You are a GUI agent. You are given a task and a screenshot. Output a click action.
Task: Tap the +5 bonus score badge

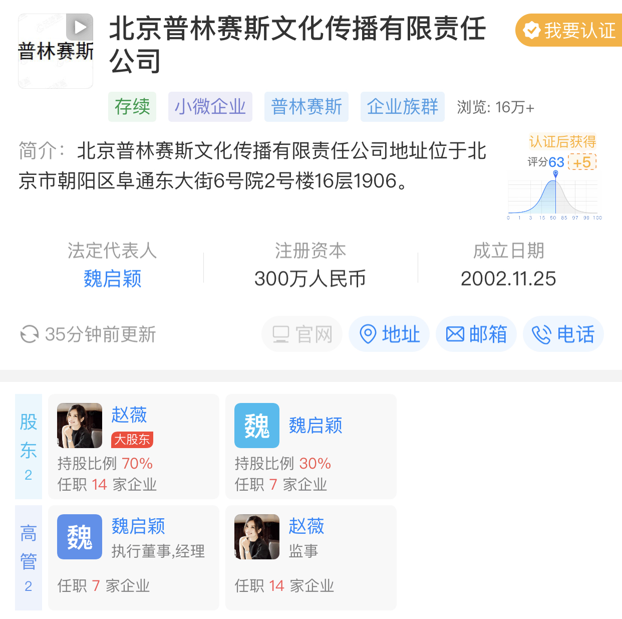click(582, 162)
